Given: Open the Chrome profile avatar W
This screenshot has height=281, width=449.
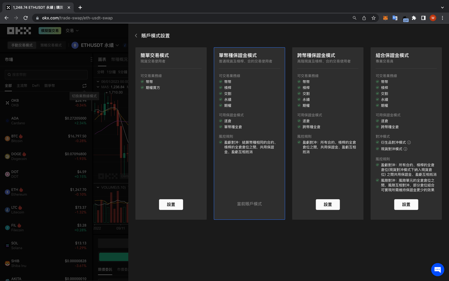Looking at the screenshot, I should [x=433, y=18].
